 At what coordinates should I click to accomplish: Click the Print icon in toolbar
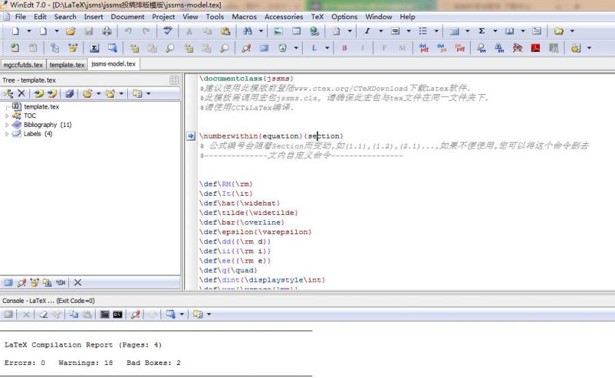(x=107, y=31)
